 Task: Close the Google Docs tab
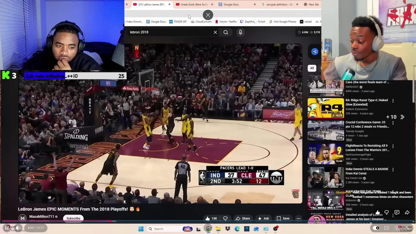254,5
